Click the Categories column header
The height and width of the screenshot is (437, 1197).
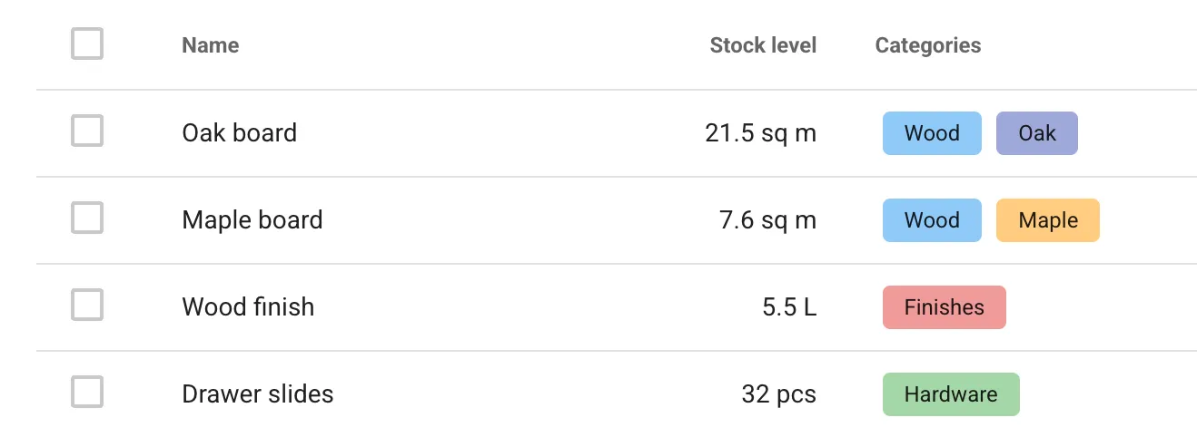(x=928, y=45)
